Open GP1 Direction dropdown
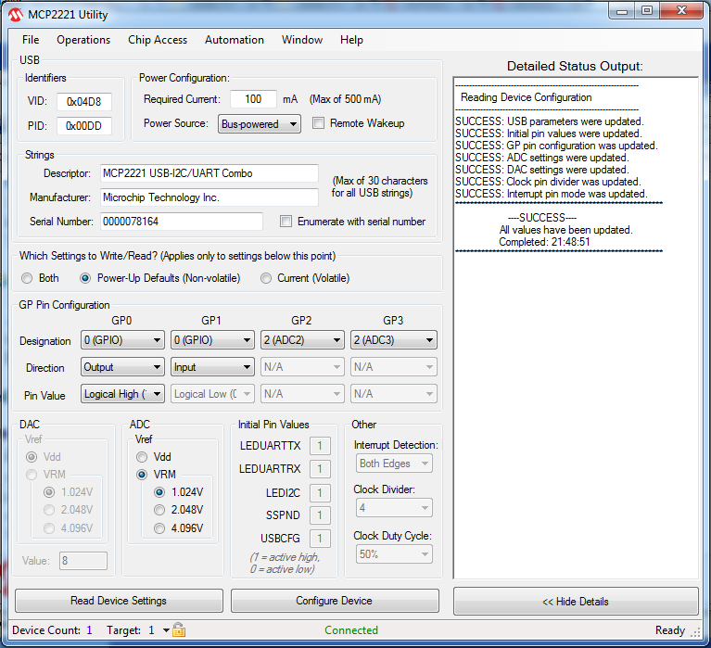 (211, 367)
